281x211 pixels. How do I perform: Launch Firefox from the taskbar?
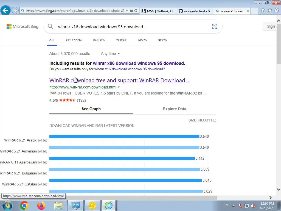pos(41,206)
